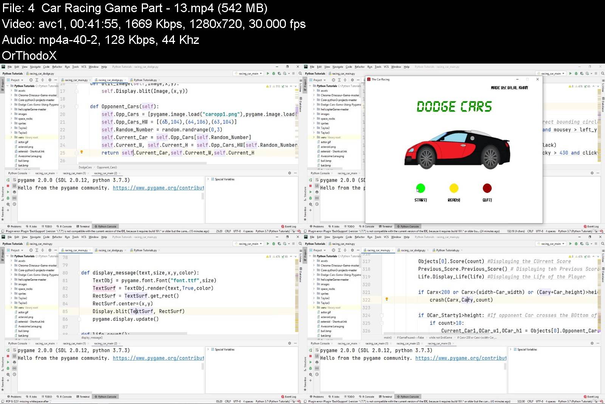This screenshot has height=404, width=605.
Task: Open console history clock icon in top-left frame
Action: click(14, 204)
